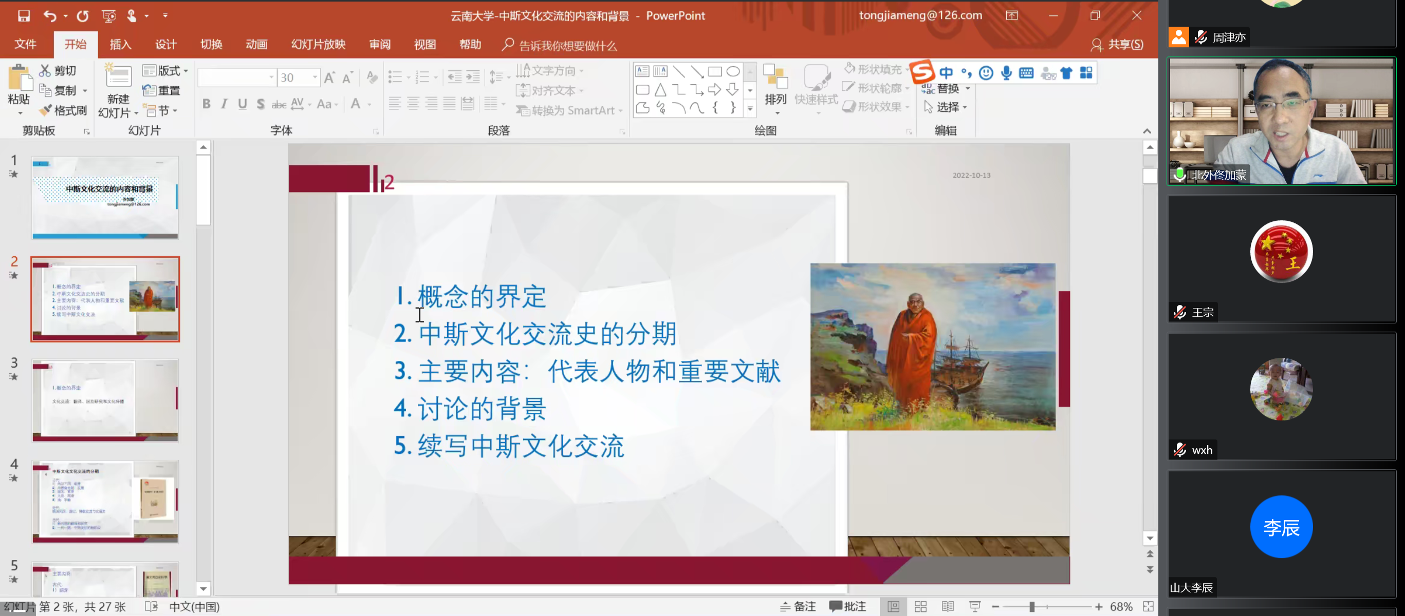Start slideshow from status bar icon
Screen dimensions: 1405x616
[x=975, y=606]
